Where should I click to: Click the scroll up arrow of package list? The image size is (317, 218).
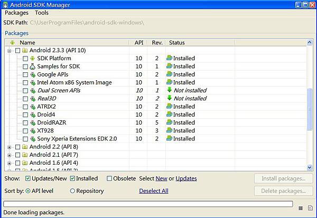310,42
